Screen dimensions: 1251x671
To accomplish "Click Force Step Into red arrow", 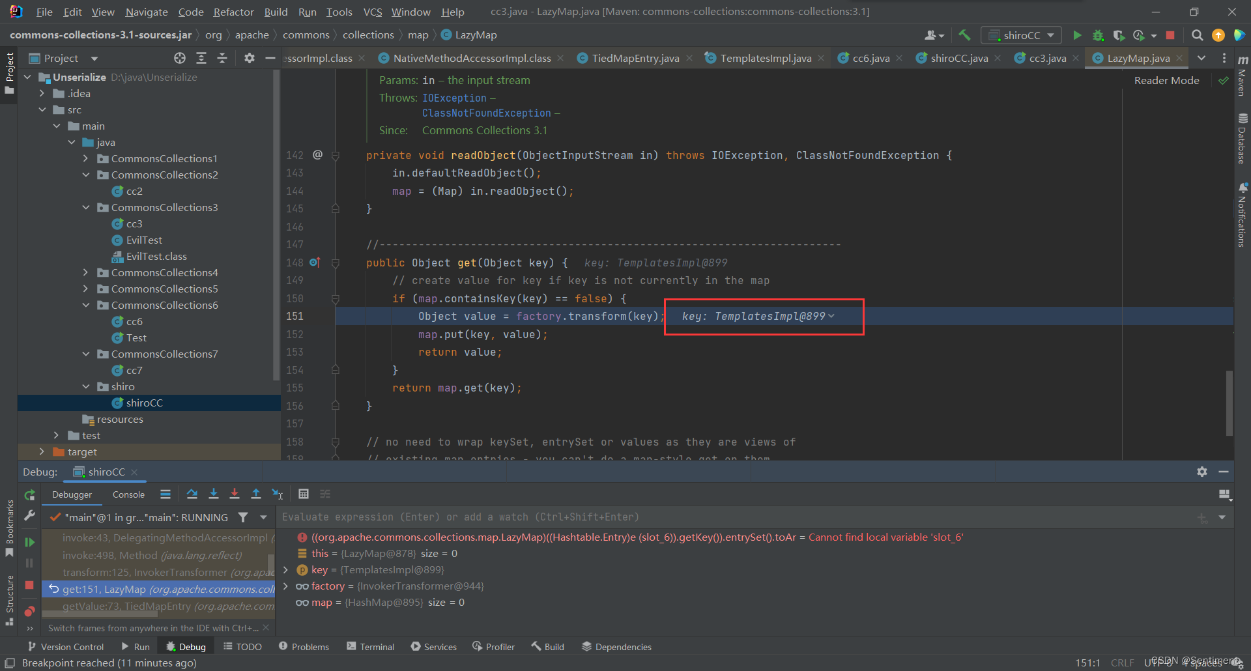I will coord(235,494).
